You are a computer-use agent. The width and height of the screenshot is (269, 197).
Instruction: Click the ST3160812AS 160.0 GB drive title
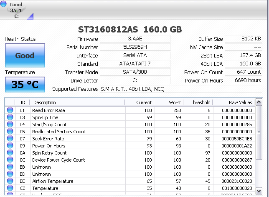130,30
